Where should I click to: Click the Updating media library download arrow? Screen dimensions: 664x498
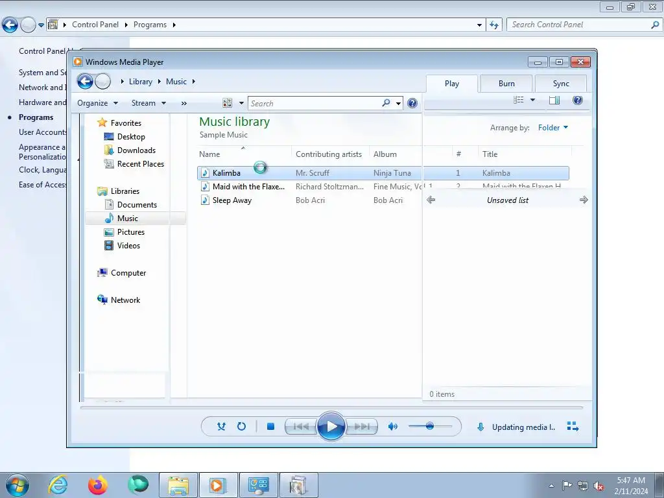[480, 427]
